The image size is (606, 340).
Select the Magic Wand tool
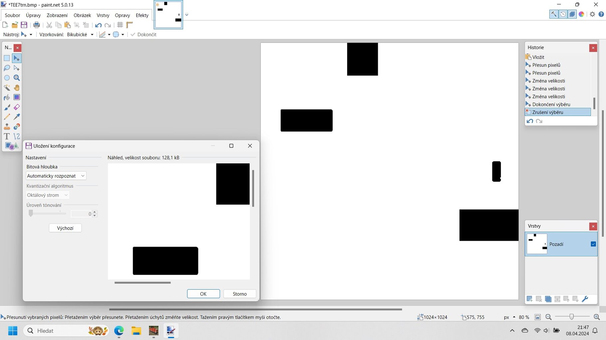pos(7,88)
